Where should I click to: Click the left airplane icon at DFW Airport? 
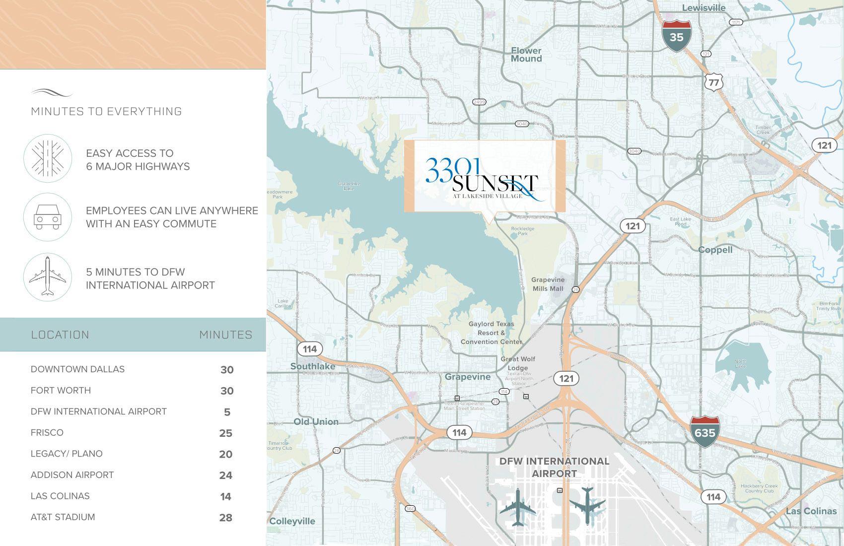click(x=518, y=507)
